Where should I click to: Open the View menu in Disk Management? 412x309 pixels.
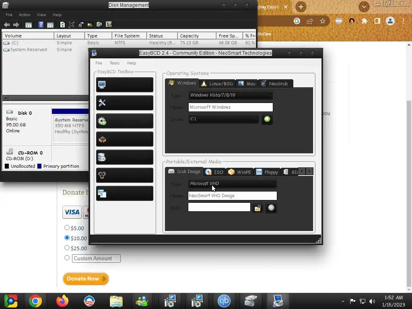point(41,15)
